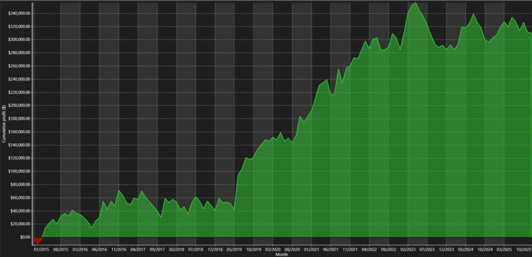Image resolution: width=532 pixels, height=257 pixels.
Task: Select the 05/2019 x-axis label
Action: tap(234, 249)
